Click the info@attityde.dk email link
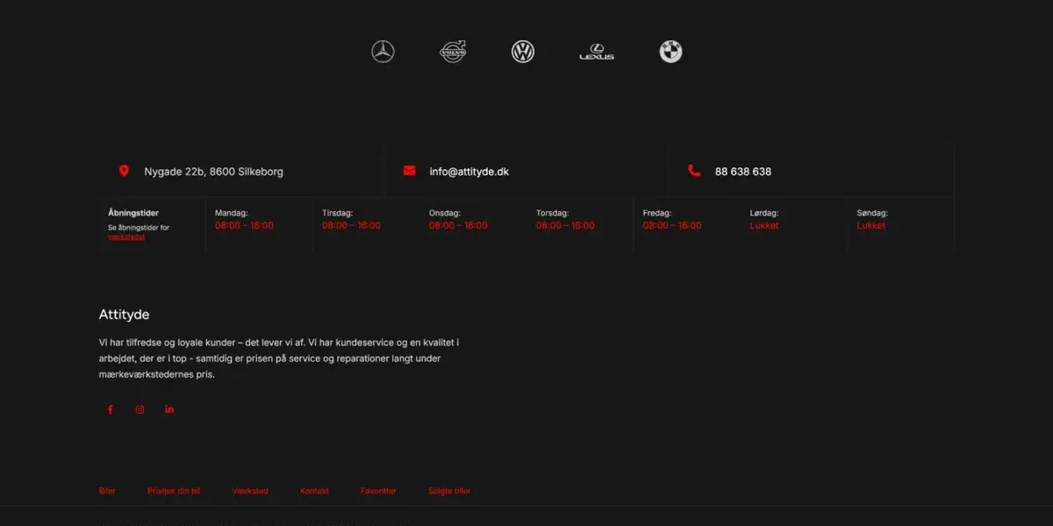 click(x=469, y=172)
